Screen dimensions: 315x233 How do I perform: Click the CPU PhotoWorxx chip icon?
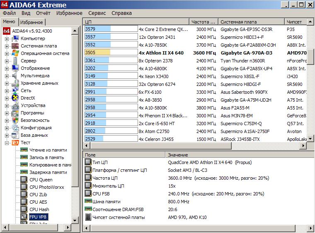24,187
